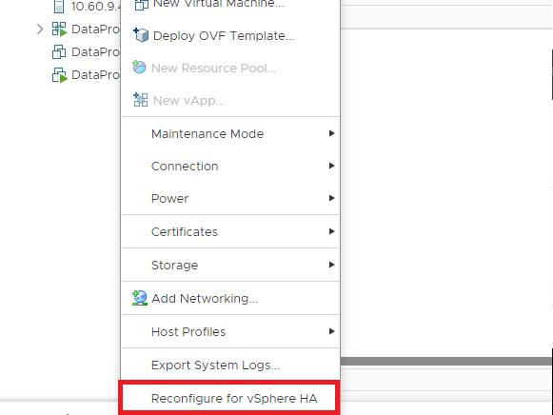Select Deploy OVF Template option
This screenshot has height=415, width=553.
pyautogui.click(x=230, y=35)
